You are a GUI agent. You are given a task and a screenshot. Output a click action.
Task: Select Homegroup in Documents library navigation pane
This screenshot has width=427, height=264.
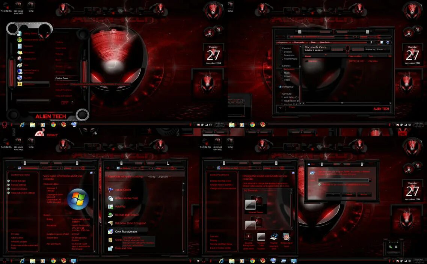(286, 87)
